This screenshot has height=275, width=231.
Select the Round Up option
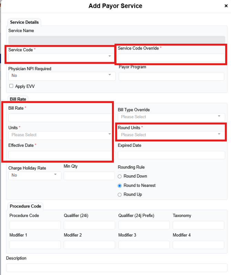point(120,195)
